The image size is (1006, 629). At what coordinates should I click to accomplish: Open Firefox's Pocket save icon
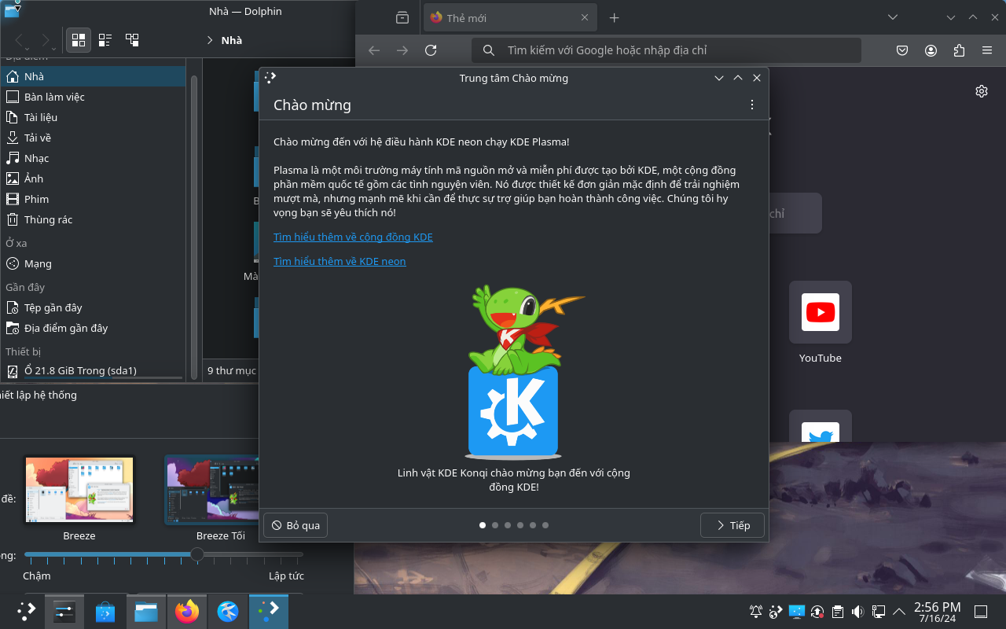click(901, 50)
